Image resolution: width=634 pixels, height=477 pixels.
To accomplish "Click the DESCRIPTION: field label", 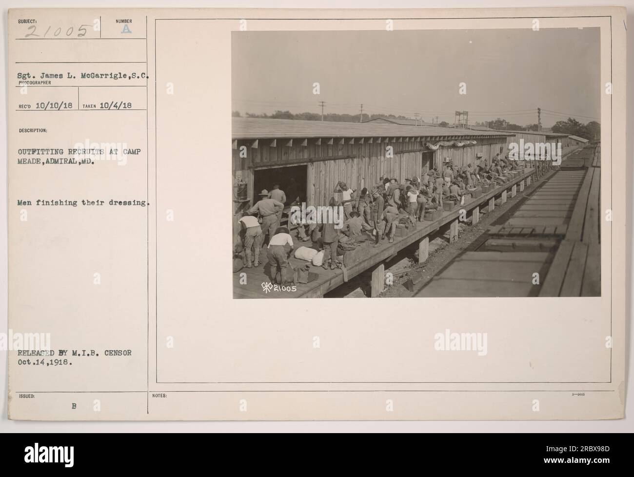I will [33, 131].
